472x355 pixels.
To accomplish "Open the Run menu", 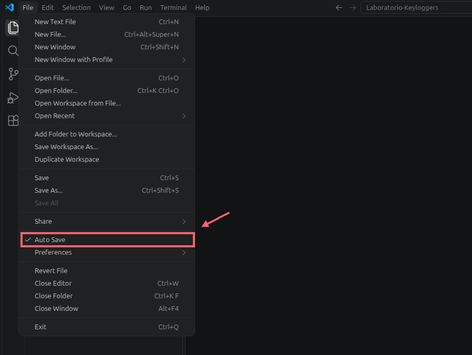I will 146,7.
